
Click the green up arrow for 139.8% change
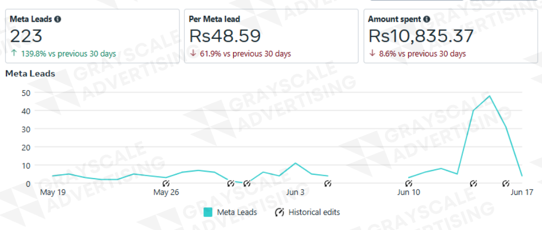point(14,54)
